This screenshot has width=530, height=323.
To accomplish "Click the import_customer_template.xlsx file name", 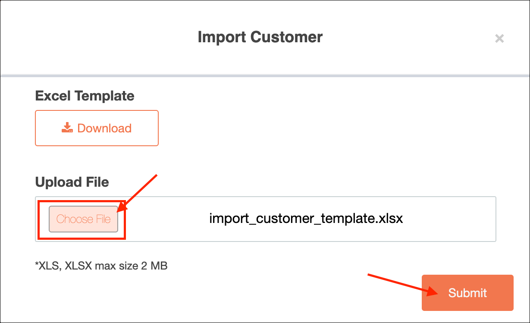I will click(x=306, y=219).
